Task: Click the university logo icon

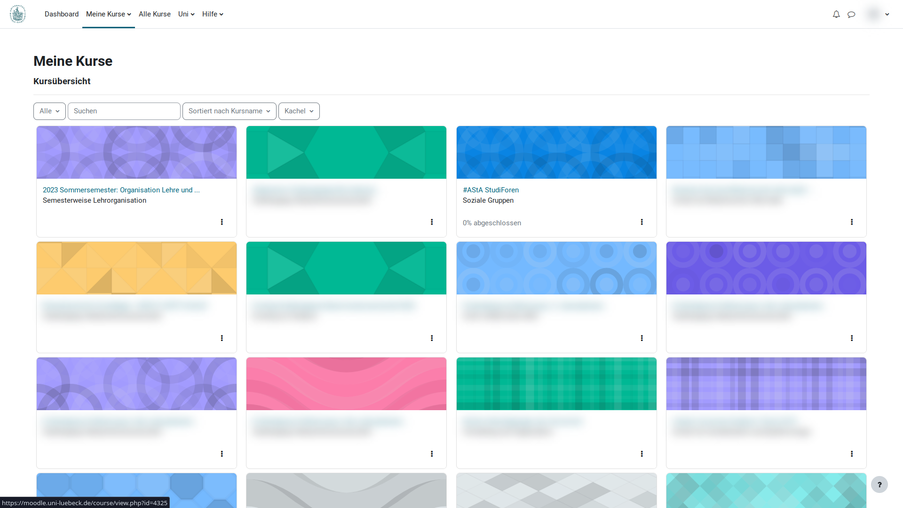Action: 18,14
